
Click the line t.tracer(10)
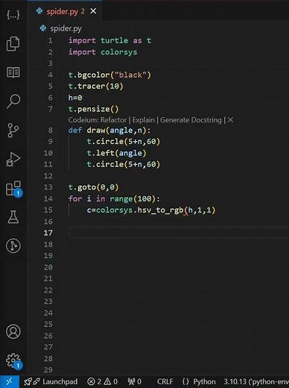click(x=95, y=87)
